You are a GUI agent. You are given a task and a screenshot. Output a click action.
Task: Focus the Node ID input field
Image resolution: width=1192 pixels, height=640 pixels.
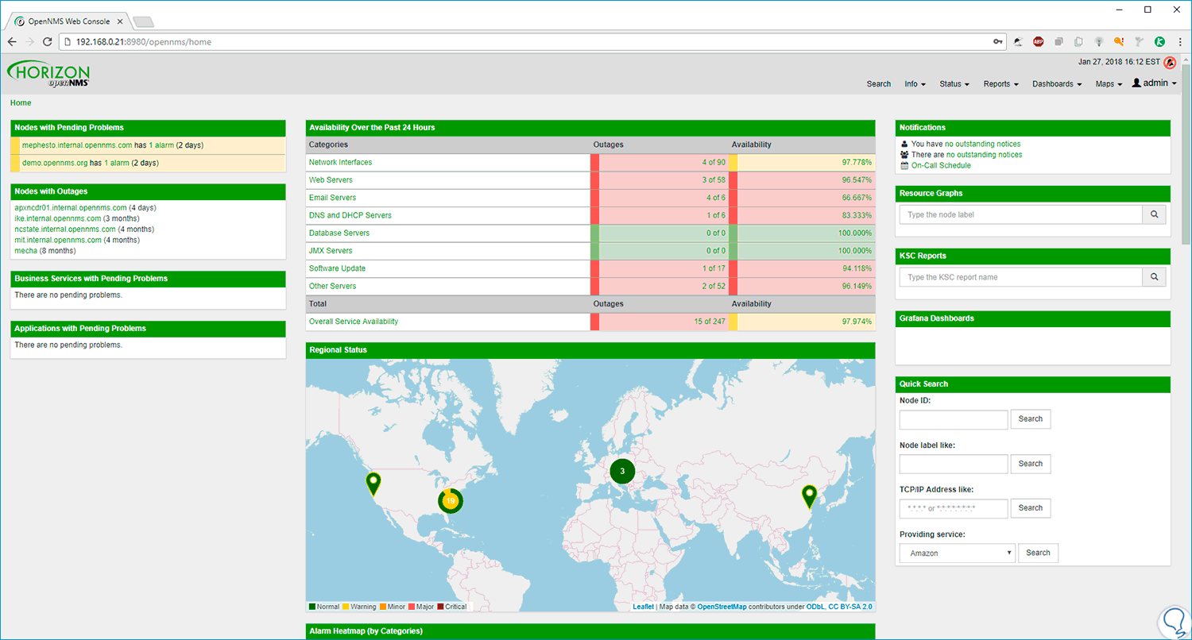[x=954, y=419]
